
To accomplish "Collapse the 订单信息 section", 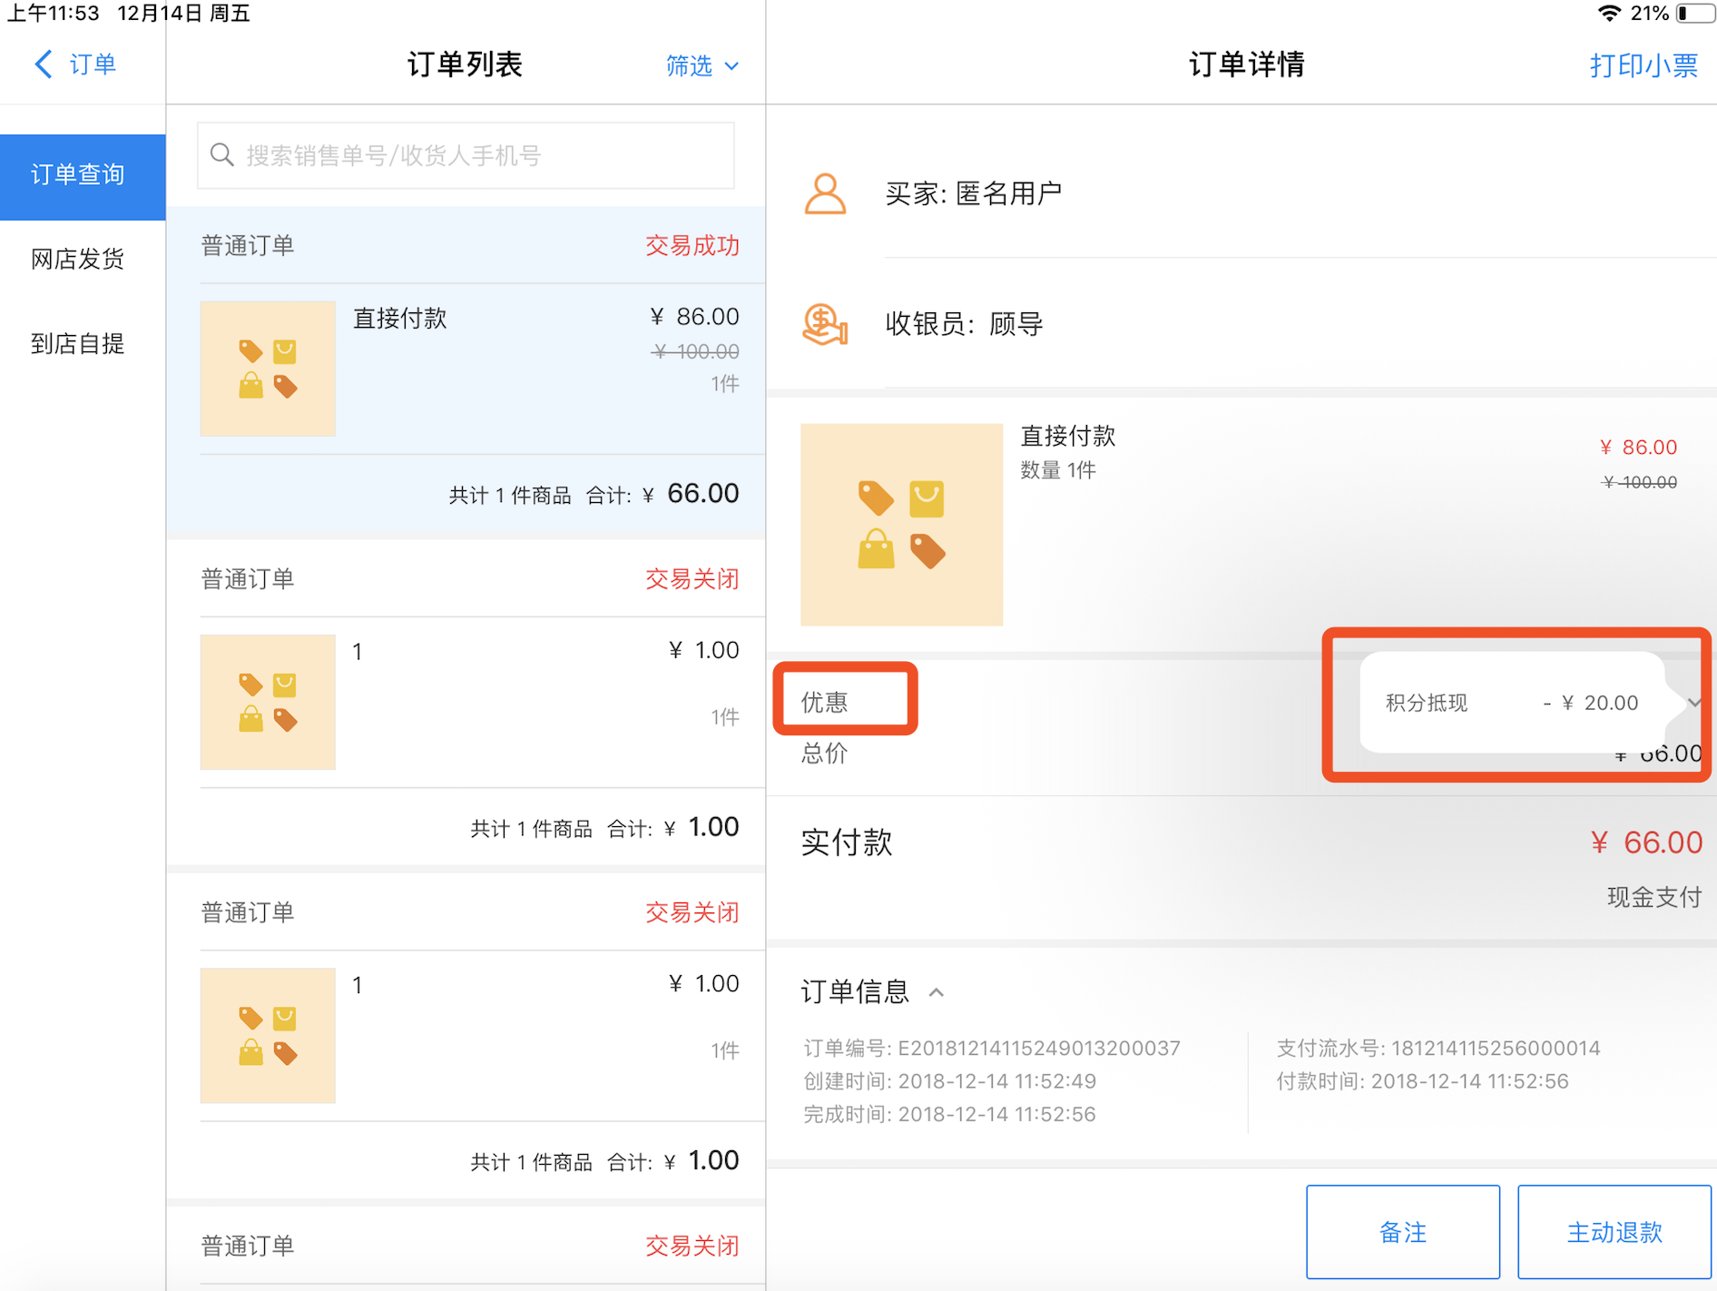I will click(937, 992).
